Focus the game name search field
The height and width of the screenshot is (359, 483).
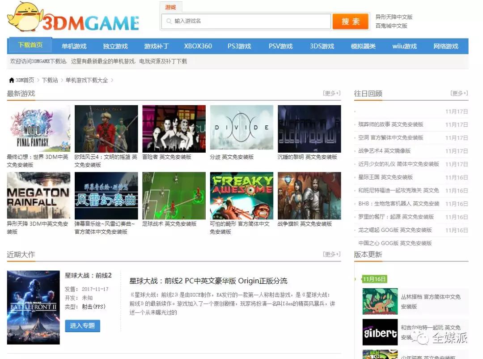pos(246,21)
